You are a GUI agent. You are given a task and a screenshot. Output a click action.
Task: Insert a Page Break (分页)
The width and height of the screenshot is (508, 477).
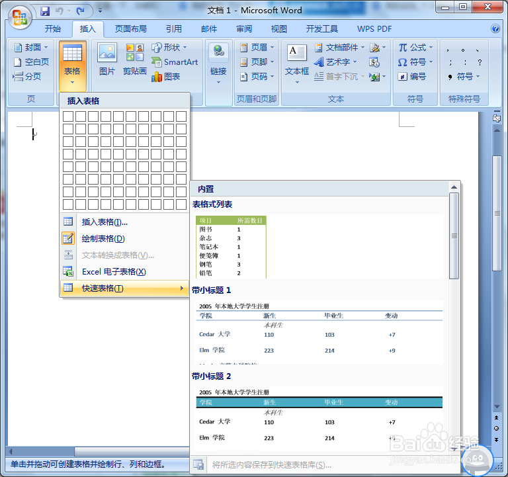[x=27, y=77]
